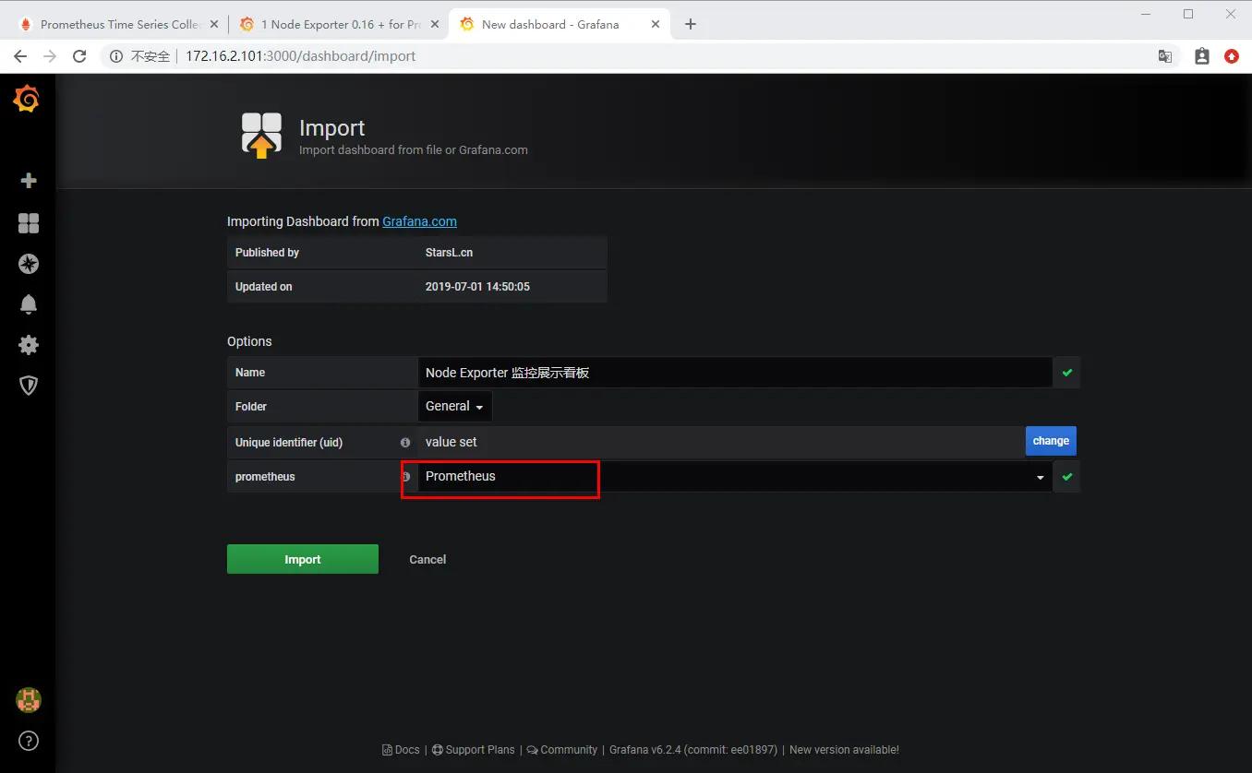Open the Alerting bell icon
The height and width of the screenshot is (773, 1252).
(x=29, y=304)
